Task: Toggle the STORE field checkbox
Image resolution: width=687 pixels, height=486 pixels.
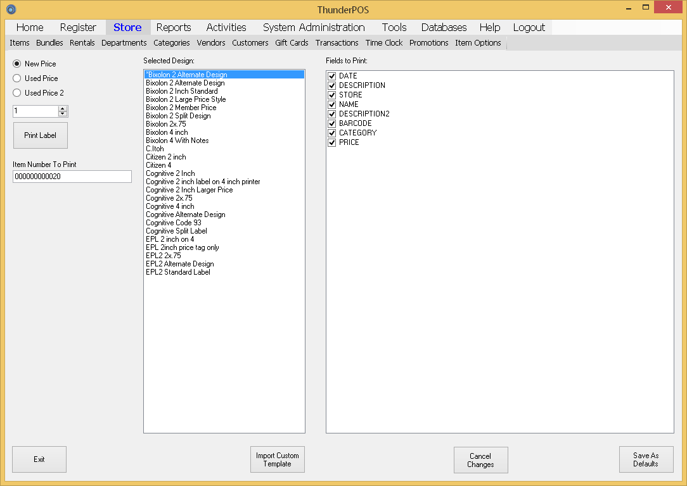Action: (332, 95)
